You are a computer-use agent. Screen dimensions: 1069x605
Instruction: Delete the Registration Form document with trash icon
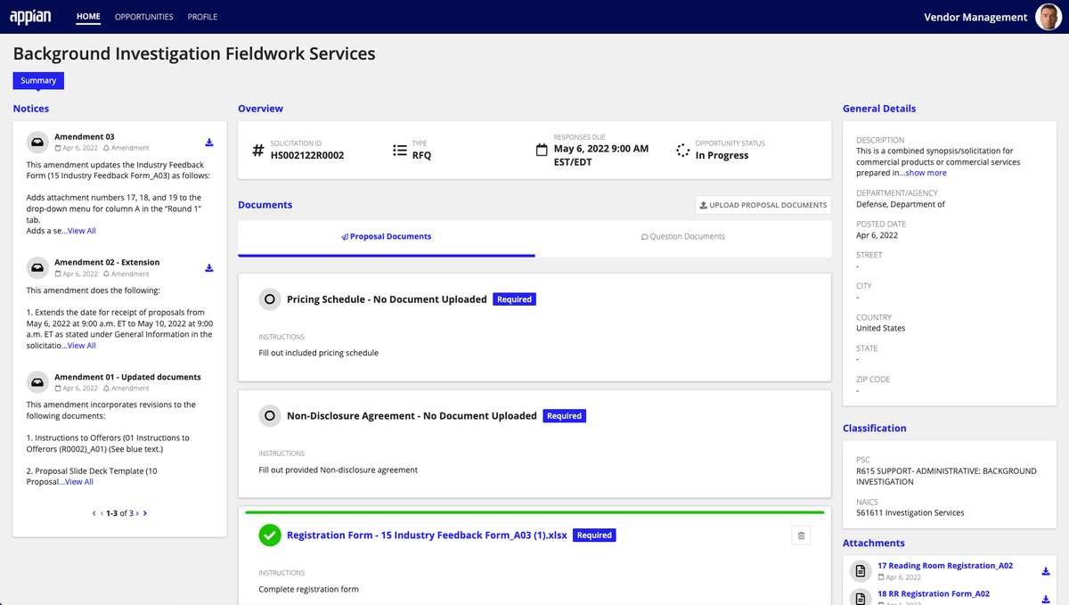click(x=801, y=536)
